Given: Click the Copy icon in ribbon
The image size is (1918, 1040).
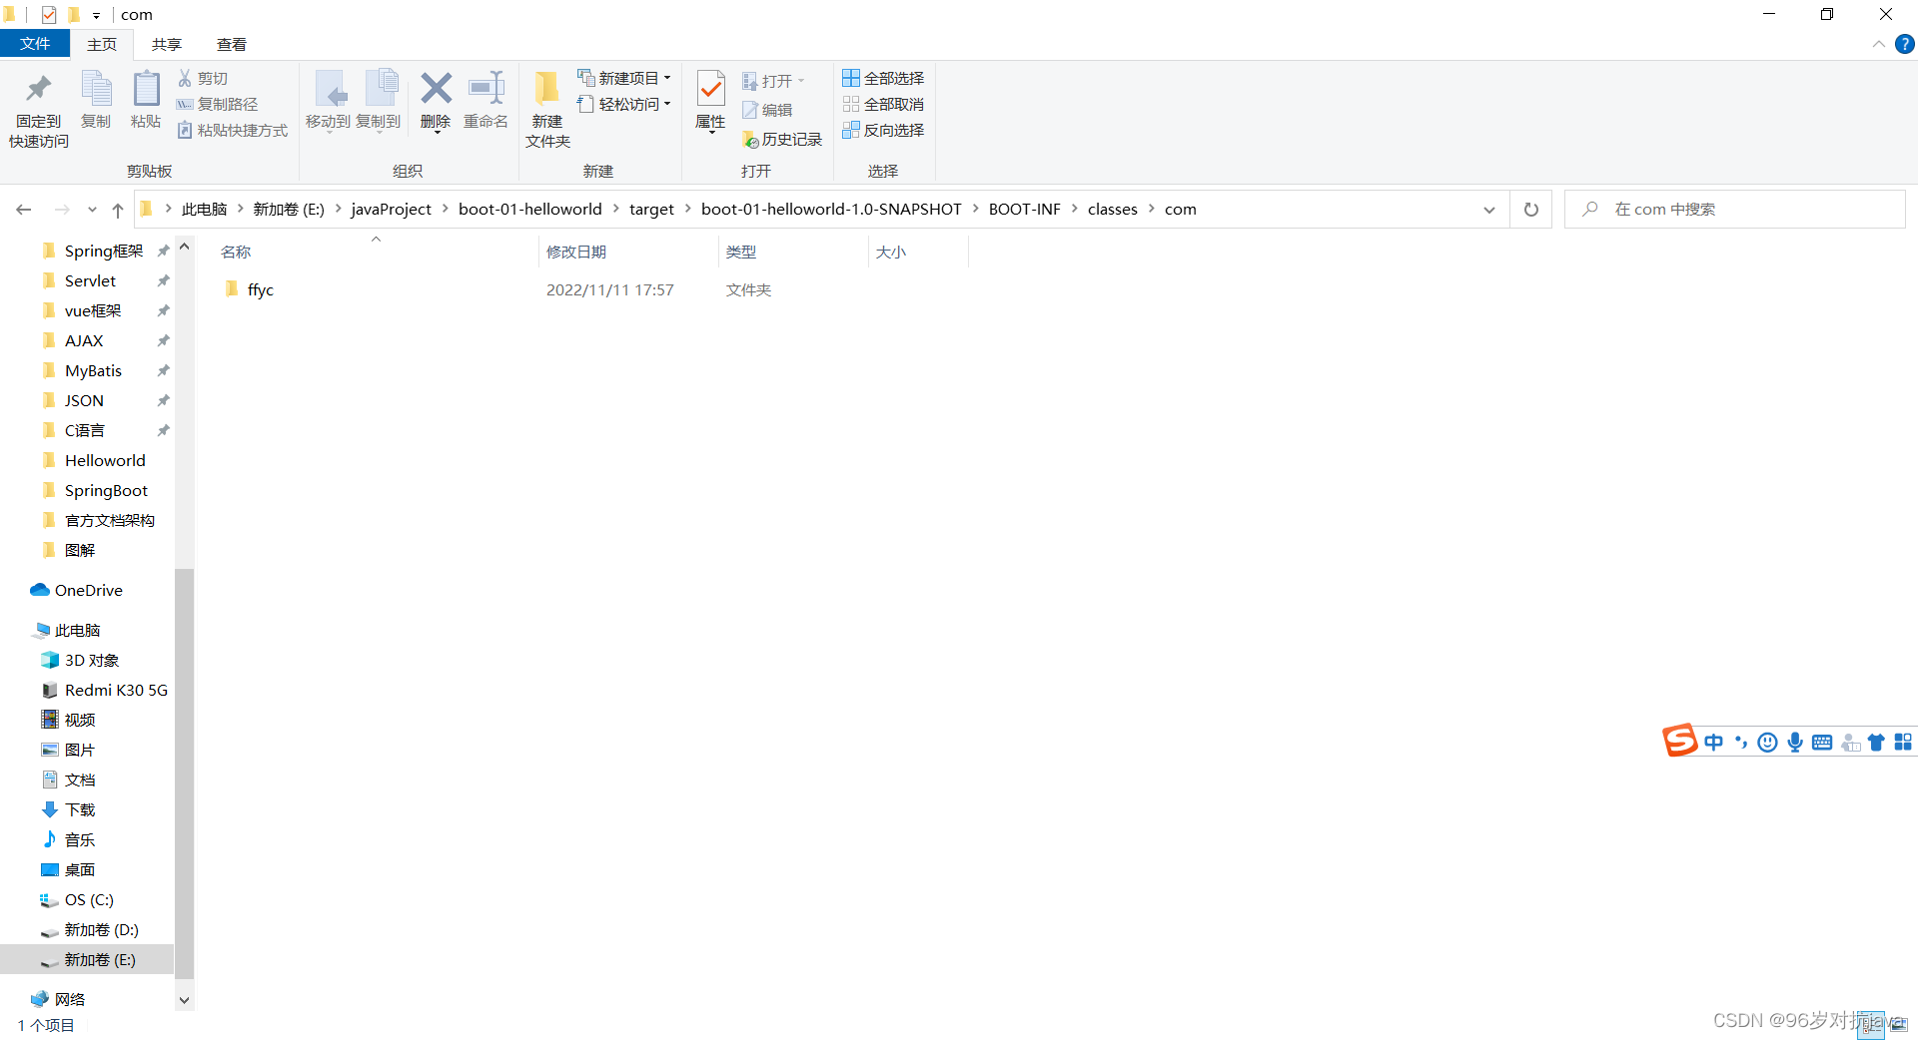Looking at the screenshot, I should 96,89.
